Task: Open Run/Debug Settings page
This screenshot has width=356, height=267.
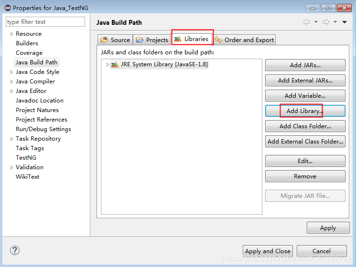Action: [43, 129]
